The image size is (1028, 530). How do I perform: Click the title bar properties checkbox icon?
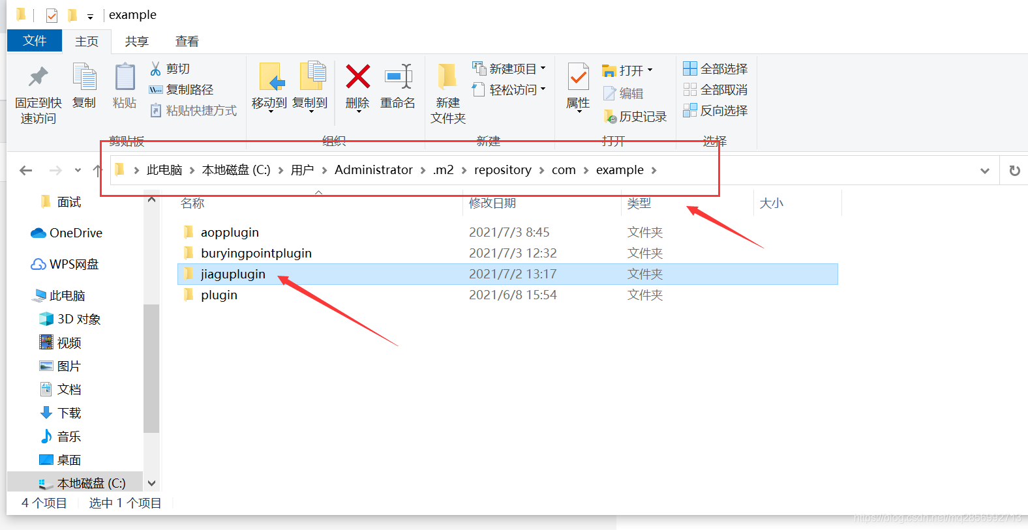point(52,15)
